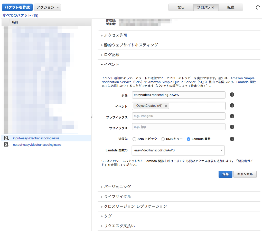Image resolution: width=263 pixels, height=233 pixels.
Task: Click the magnifier icon beside output-easyvideotranscodinginaws
Action: 6,144
